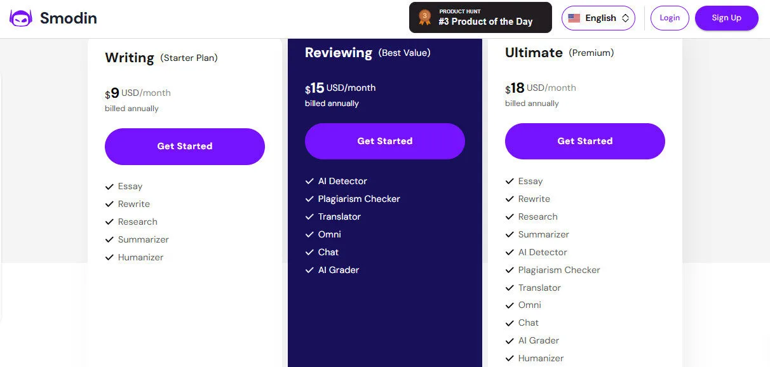Click the checkmark beside Humanizer in Ultimate plan
This screenshot has height=367, width=770.
[510, 358]
